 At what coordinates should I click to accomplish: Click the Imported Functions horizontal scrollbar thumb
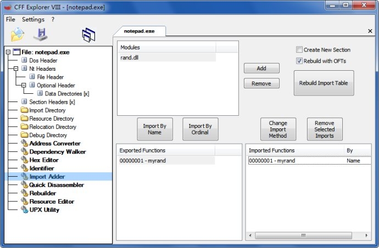click(x=303, y=235)
